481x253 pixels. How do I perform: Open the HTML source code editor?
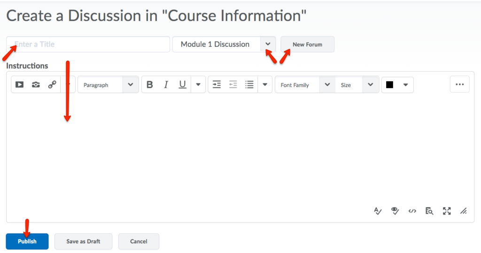pos(412,211)
